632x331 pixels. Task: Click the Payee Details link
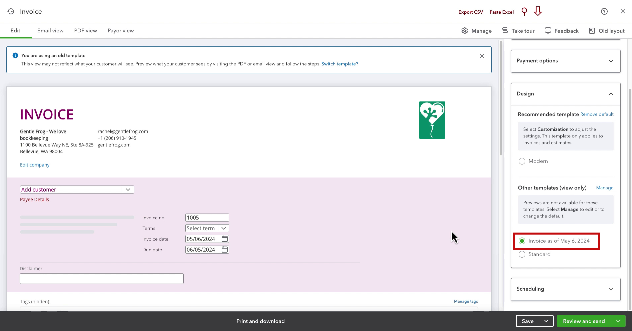coord(34,200)
